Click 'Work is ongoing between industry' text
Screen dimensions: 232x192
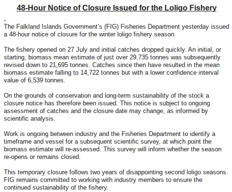coord(50,134)
